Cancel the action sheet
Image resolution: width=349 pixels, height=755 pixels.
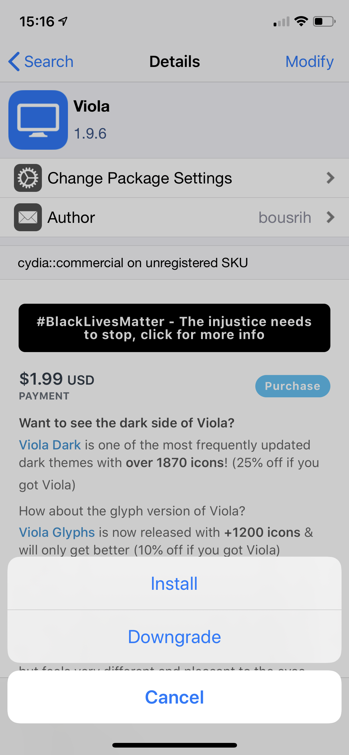(x=174, y=697)
